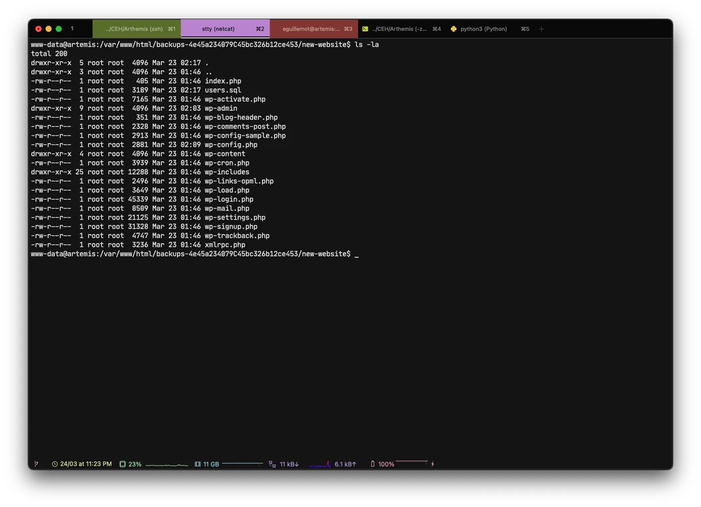The height and width of the screenshot is (507, 701).
Task: Click the CPU usage graph in status bar
Action: coord(166,465)
